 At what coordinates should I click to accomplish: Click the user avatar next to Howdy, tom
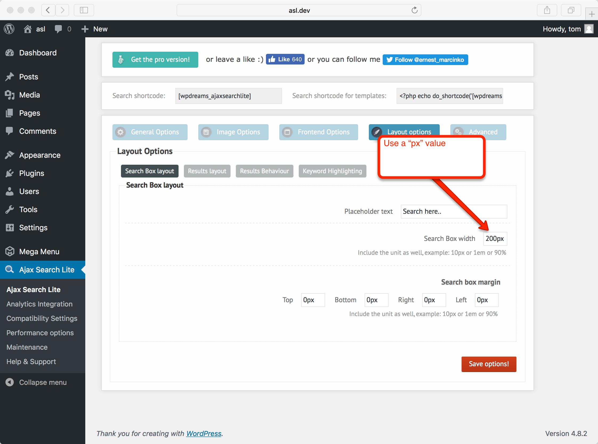pos(589,29)
